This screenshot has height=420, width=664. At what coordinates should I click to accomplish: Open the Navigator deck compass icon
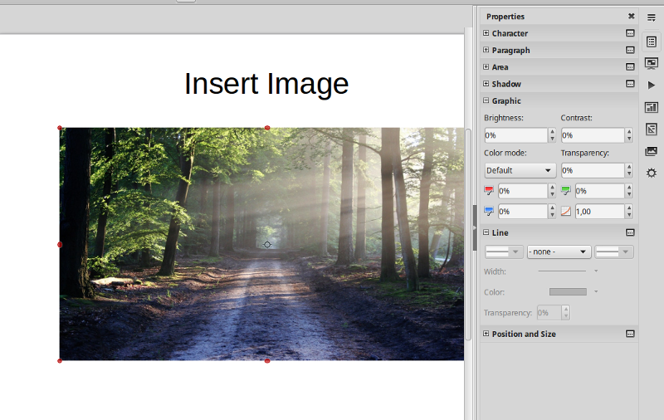tap(652, 173)
